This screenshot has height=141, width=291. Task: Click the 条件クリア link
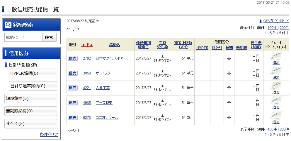49,135
